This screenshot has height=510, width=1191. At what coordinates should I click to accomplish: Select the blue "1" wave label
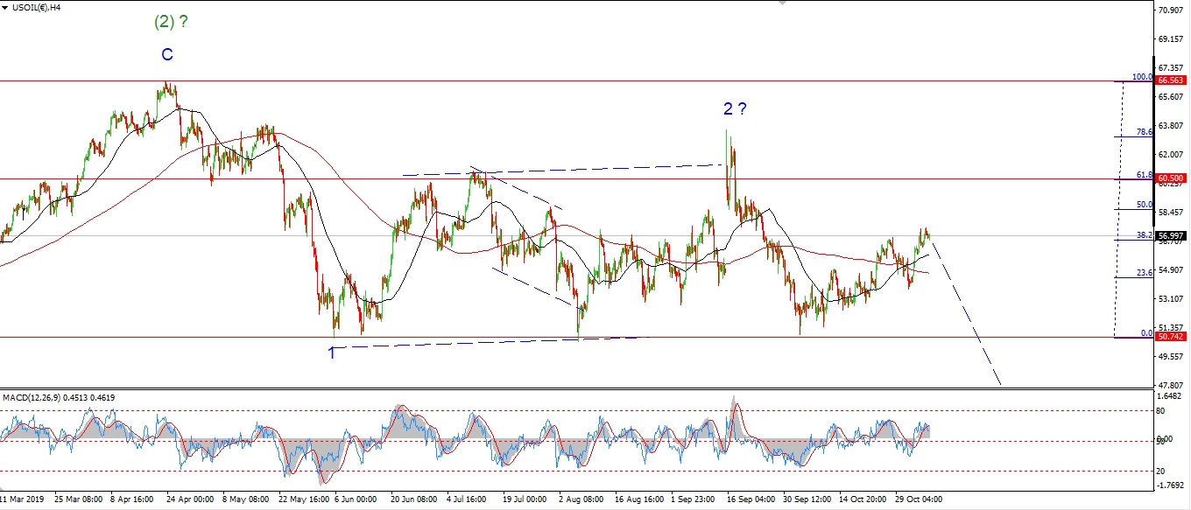pos(332,353)
